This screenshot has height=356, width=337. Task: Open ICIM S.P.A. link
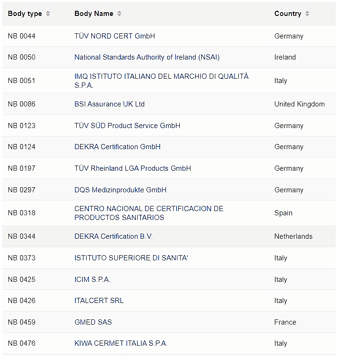(x=93, y=280)
